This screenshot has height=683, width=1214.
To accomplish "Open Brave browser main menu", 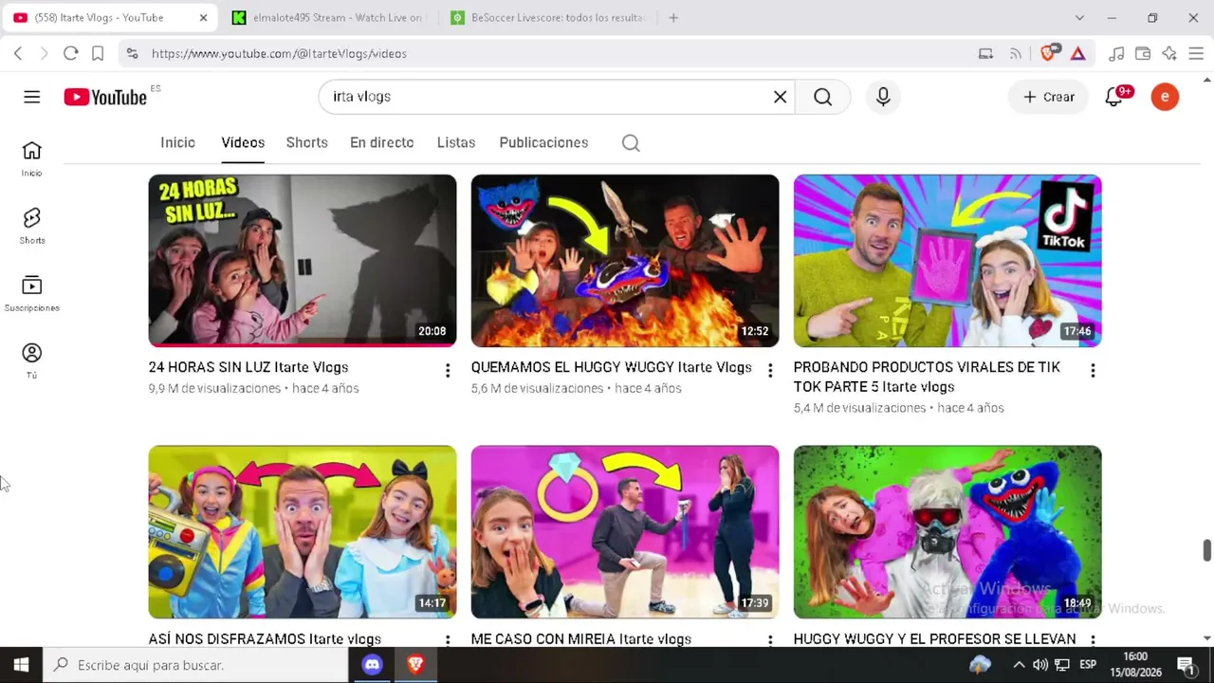I will coord(1196,54).
